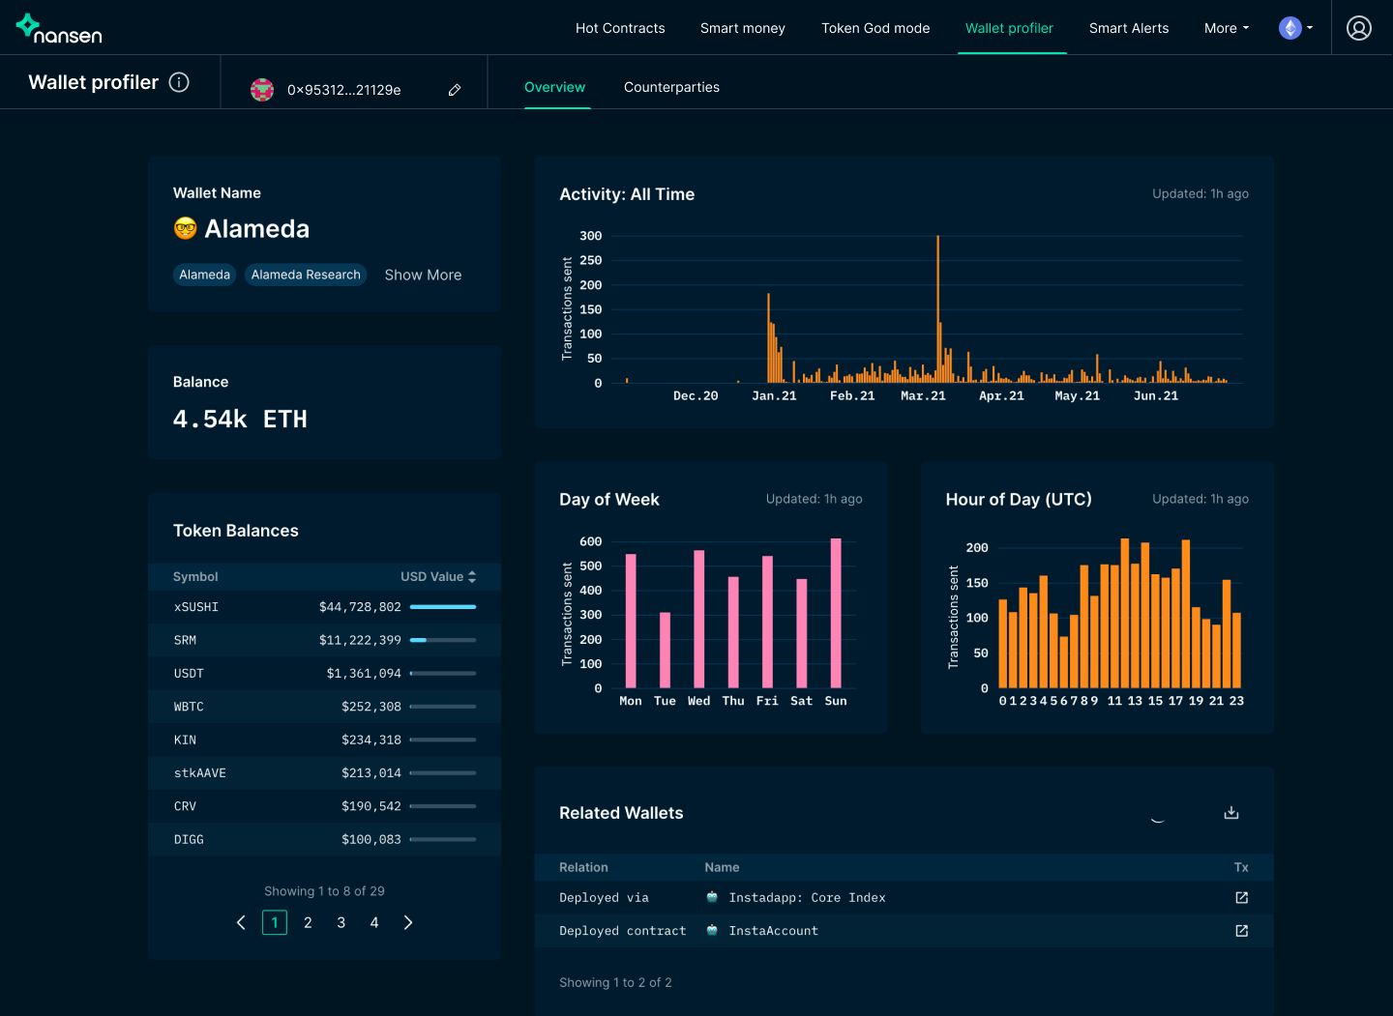Select the USDT token row
Image resolution: width=1393 pixels, height=1016 pixels.
point(325,673)
